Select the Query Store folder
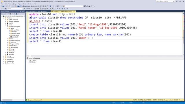The width and height of the screenshot is (185, 104). [13, 46]
